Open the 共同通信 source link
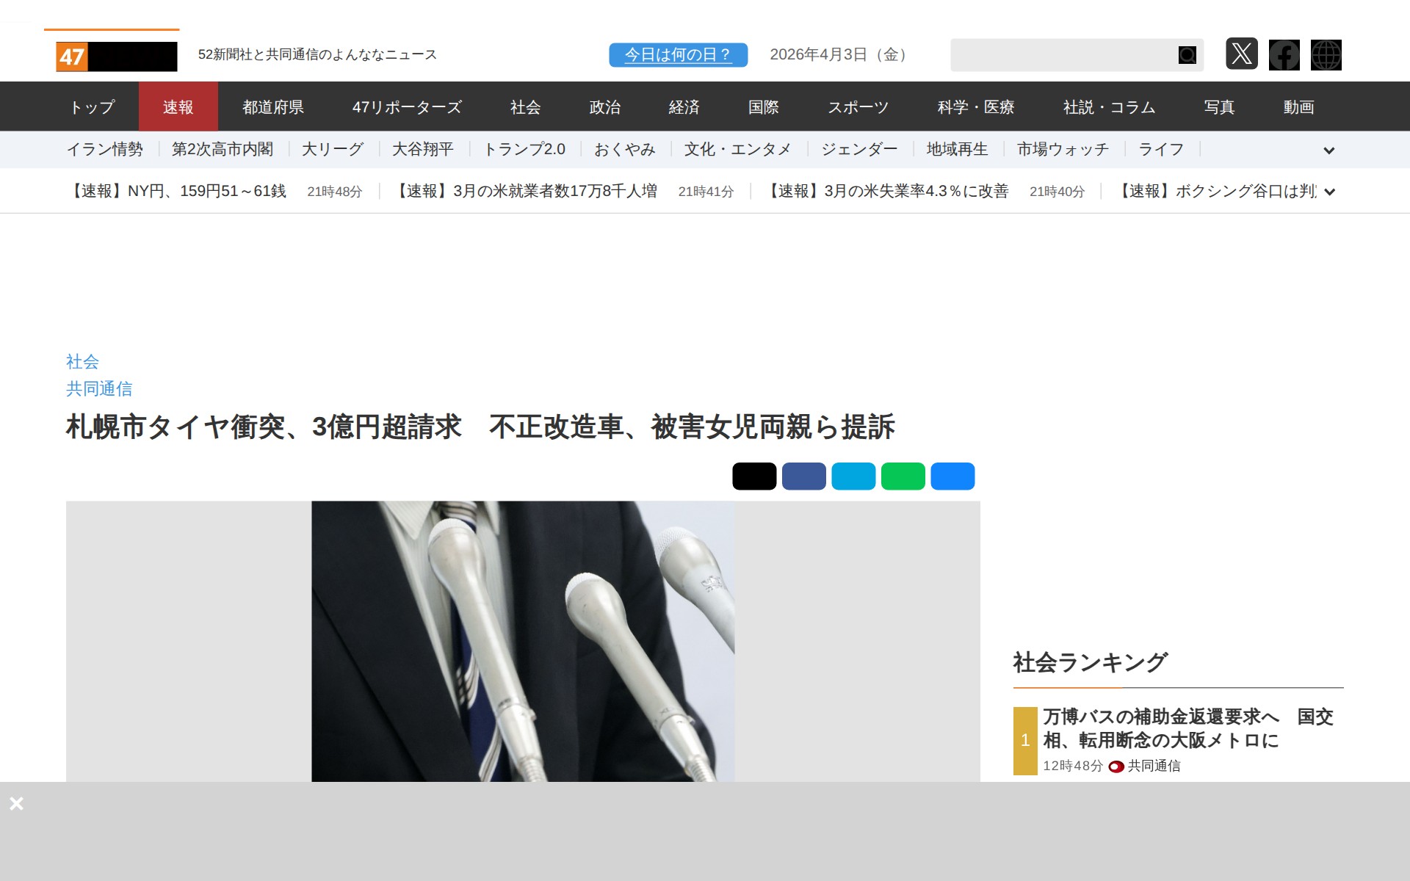This screenshot has width=1410, height=881. [99, 388]
